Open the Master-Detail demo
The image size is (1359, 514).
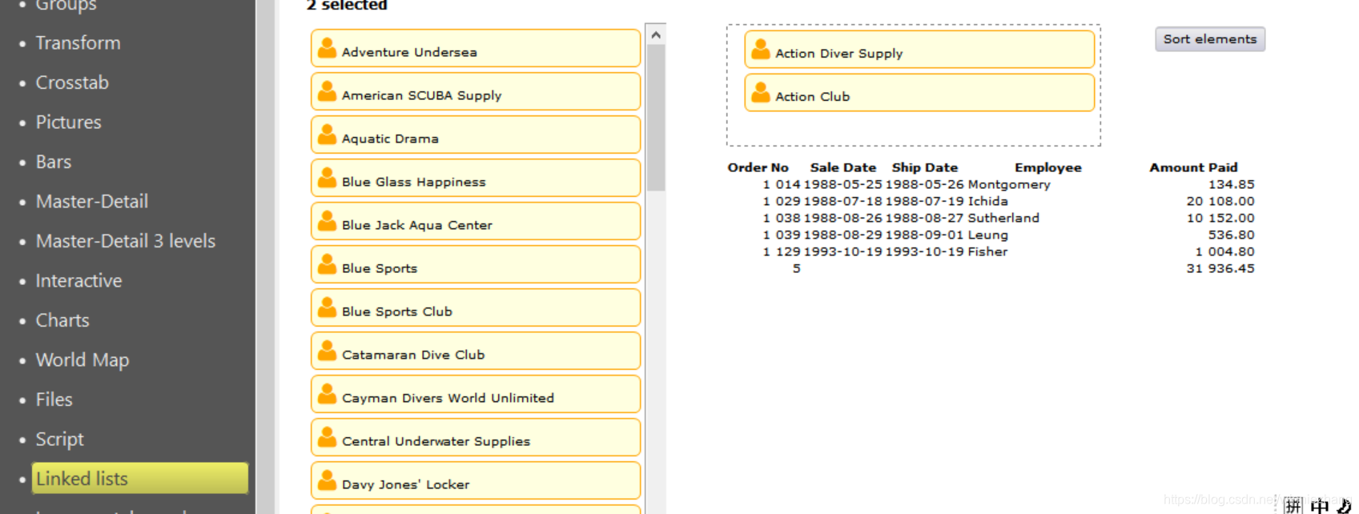92,202
